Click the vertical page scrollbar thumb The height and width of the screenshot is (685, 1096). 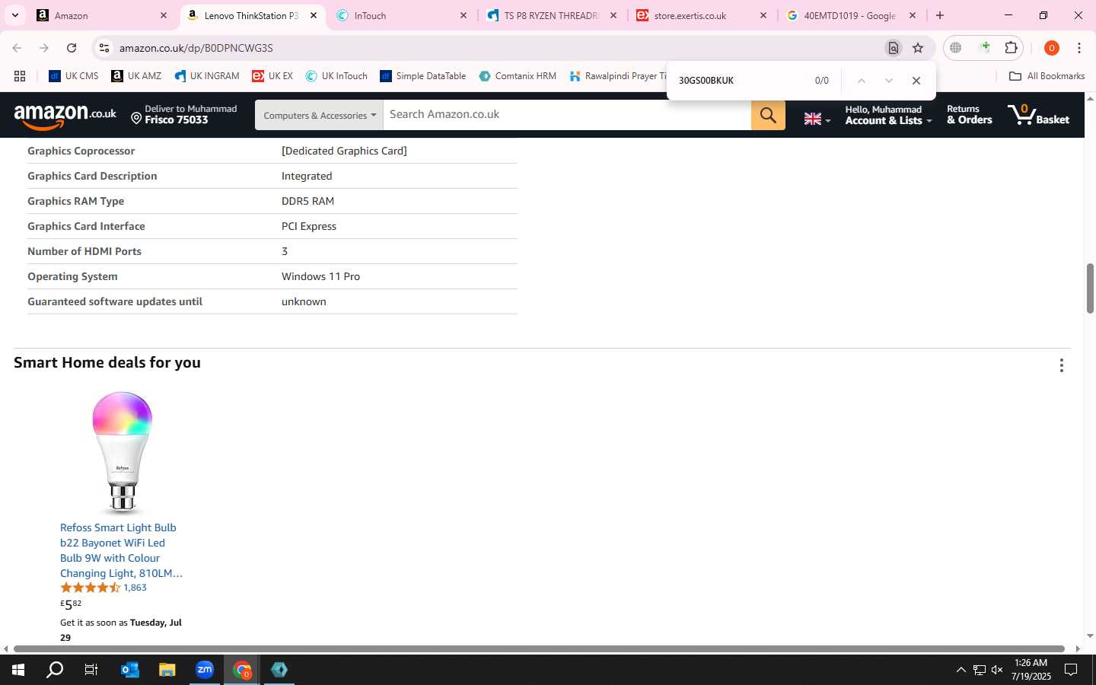[1090, 288]
